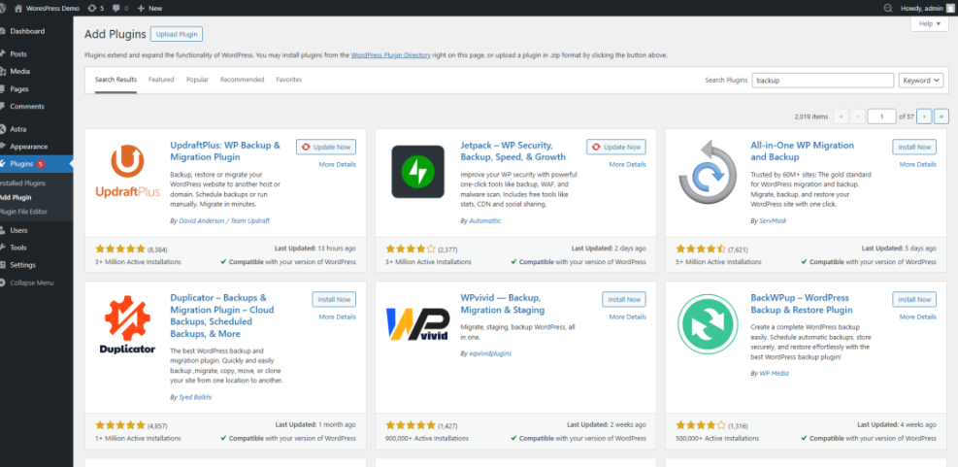Viewport: 958px width, 467px height.
Task: Install the Duplicator plugin
Action: 334,299
